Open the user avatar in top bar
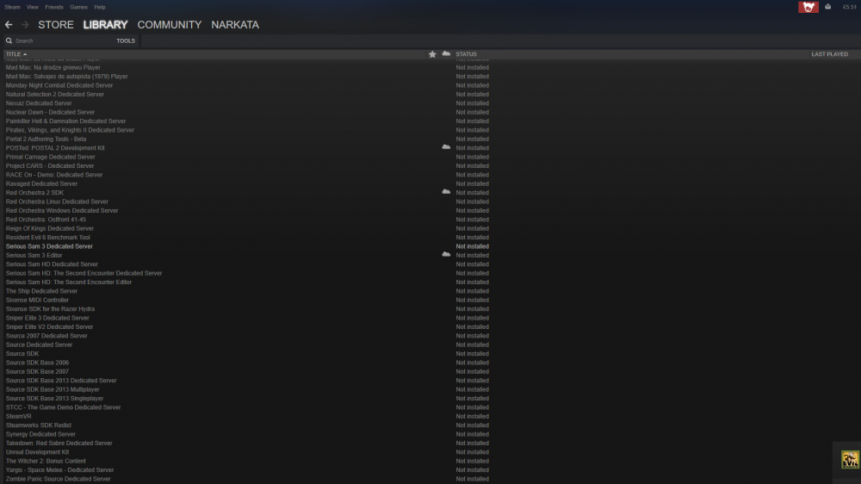Viewport: 861px width, 484px height. click(808, 7)
